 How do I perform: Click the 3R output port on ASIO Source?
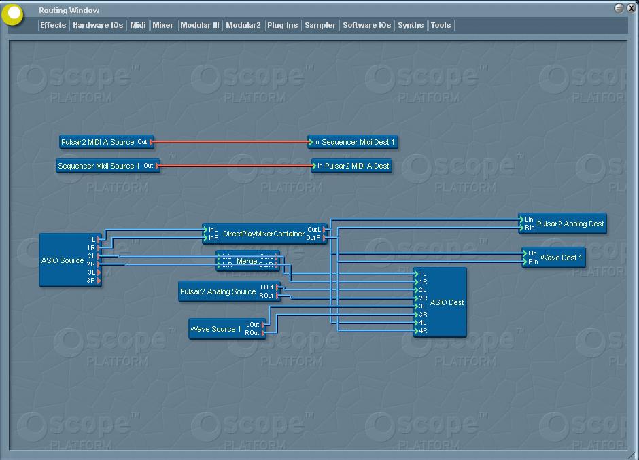coord(99,281)
